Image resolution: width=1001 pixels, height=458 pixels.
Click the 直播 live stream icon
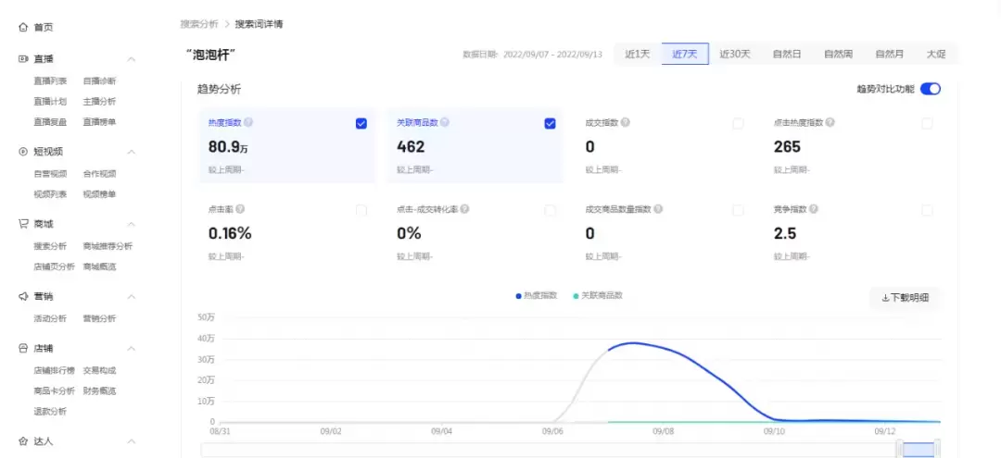(23, 59)
